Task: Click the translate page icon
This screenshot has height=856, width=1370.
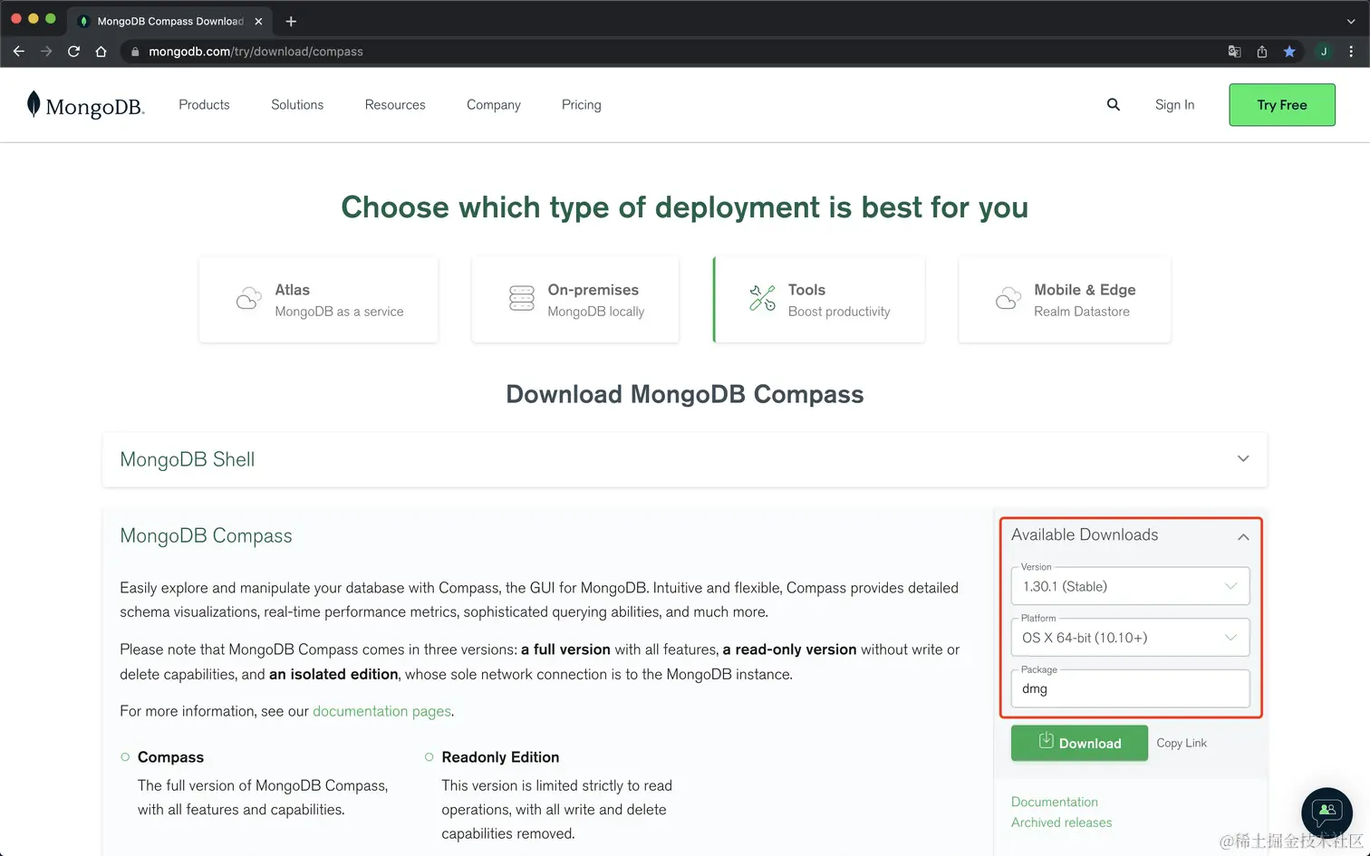Action: (1234, 52)
